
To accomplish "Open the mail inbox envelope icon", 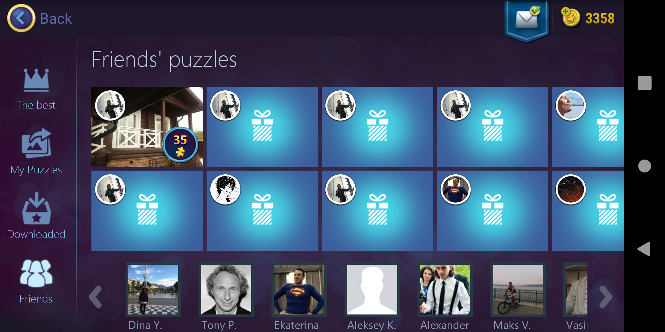I will click(527, 20).
